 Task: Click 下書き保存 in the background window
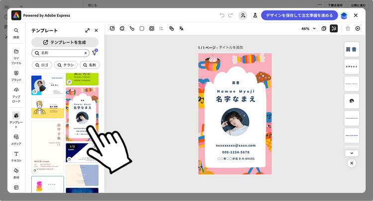click(x=335, y=5)
